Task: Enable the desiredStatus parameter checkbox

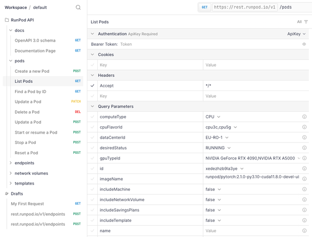Action: (93, 148)
